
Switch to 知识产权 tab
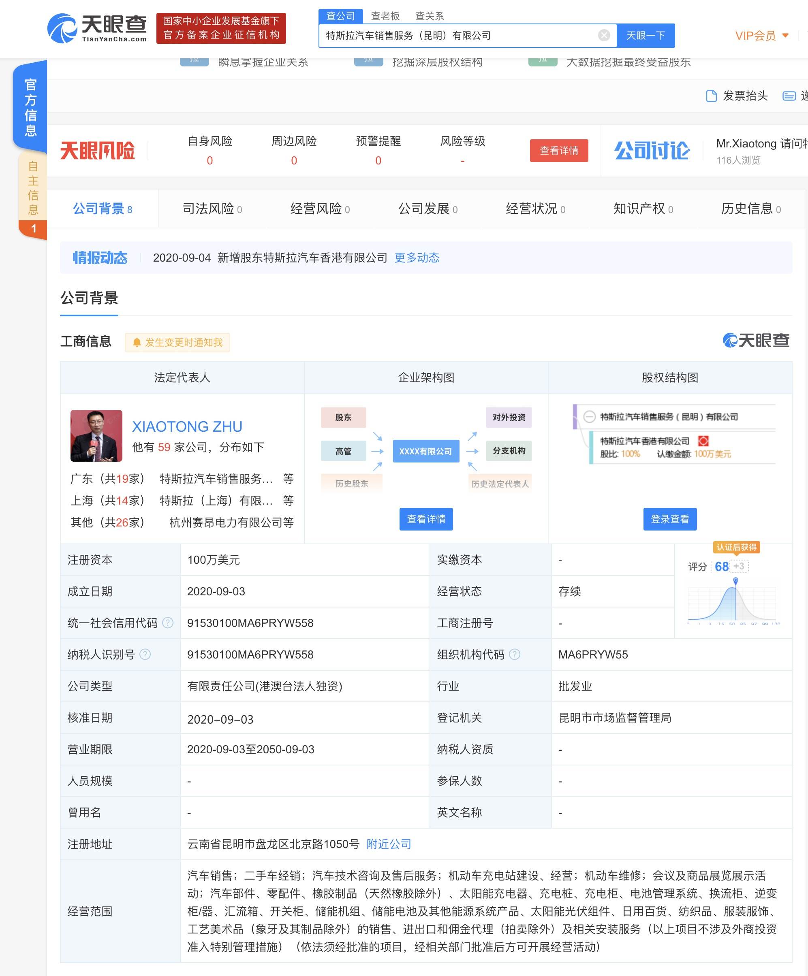[x=643, y=209]
